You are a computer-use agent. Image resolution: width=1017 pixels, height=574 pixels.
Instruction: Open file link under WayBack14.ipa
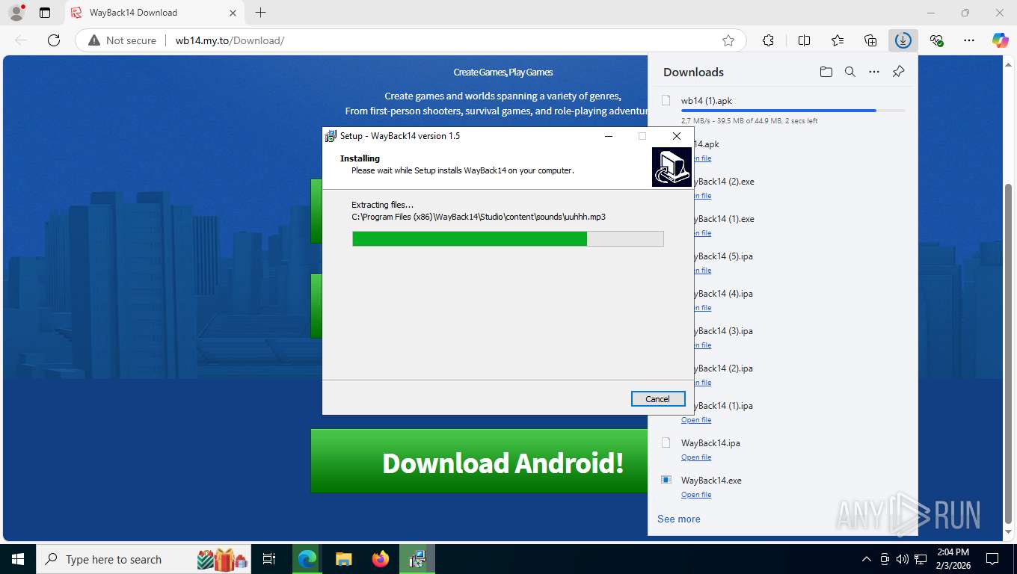pos(696,457)
